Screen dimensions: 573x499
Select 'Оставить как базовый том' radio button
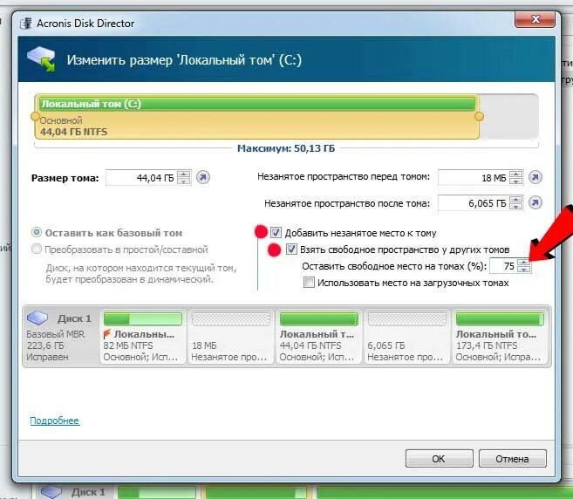[37, 232]
